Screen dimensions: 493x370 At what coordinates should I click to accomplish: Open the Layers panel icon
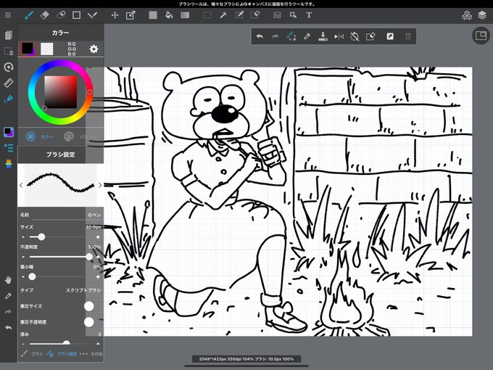click(x=482, y=15)
